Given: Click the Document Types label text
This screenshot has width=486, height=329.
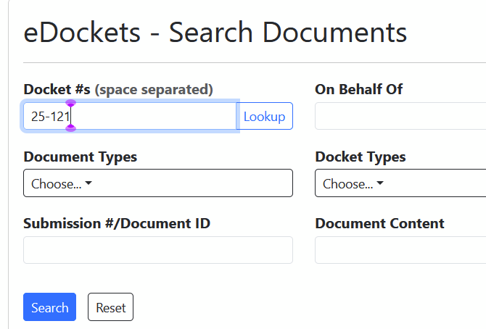Looking at the screenshot, I should click(80, 157).
